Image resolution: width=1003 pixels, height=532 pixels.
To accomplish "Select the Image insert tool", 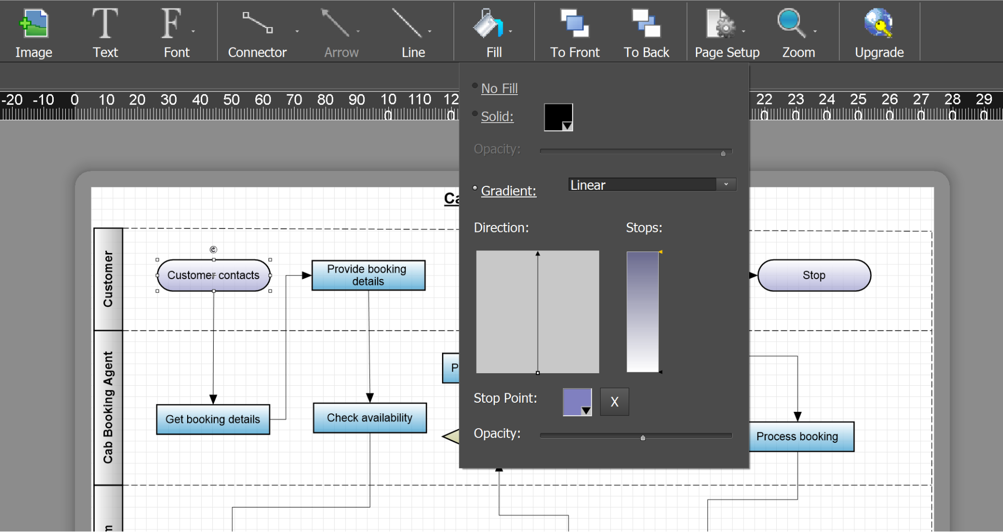I will click(x=33, y=30).
